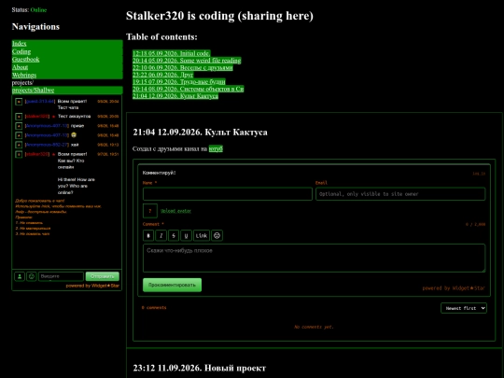Open emoji picker in comment toolbar
This screenshot has height=378, width=504.
217,235
